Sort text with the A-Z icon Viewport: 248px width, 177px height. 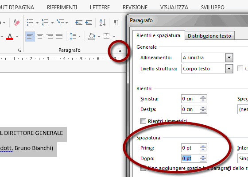[x=102, y=23]
